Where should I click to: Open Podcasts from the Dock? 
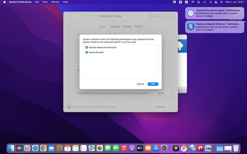point(132,148)
